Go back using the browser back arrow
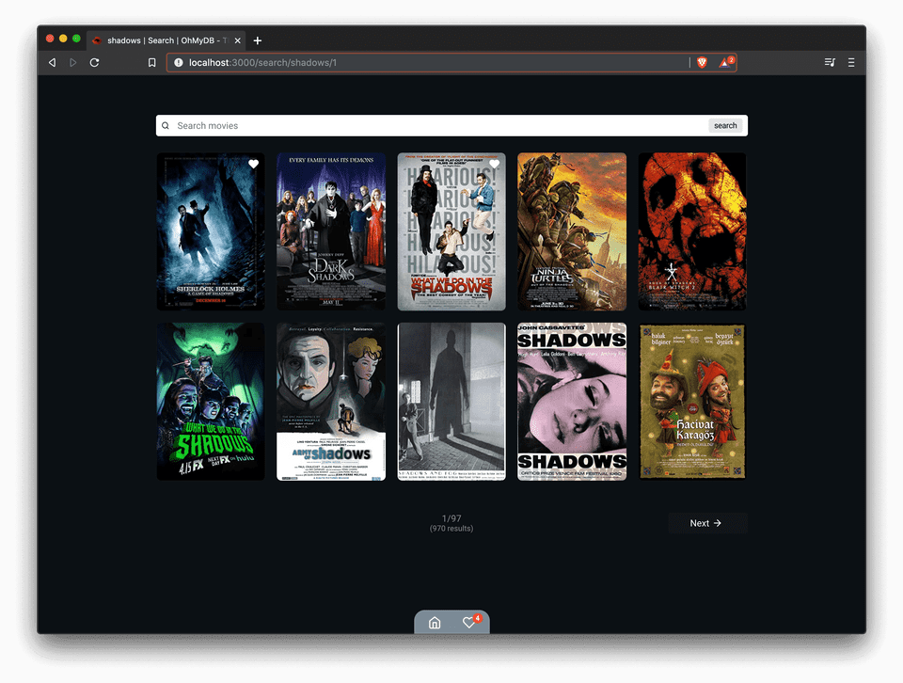 point(52,62)
